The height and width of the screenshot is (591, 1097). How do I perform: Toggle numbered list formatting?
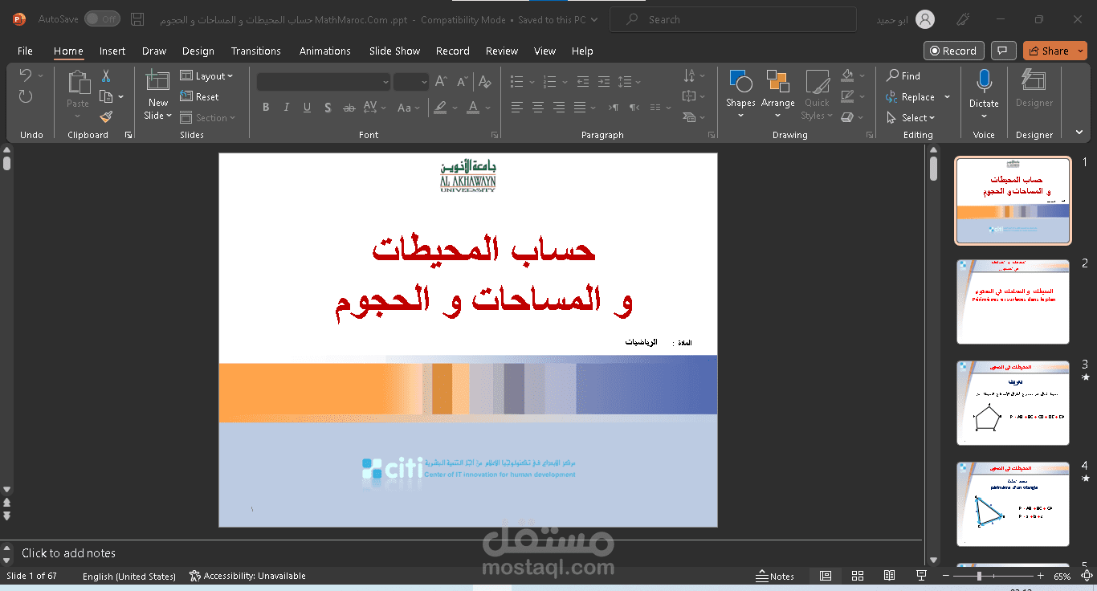pos(548,81)
